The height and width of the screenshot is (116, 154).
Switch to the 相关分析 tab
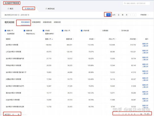pyautogui.click(x=29, y=9)
